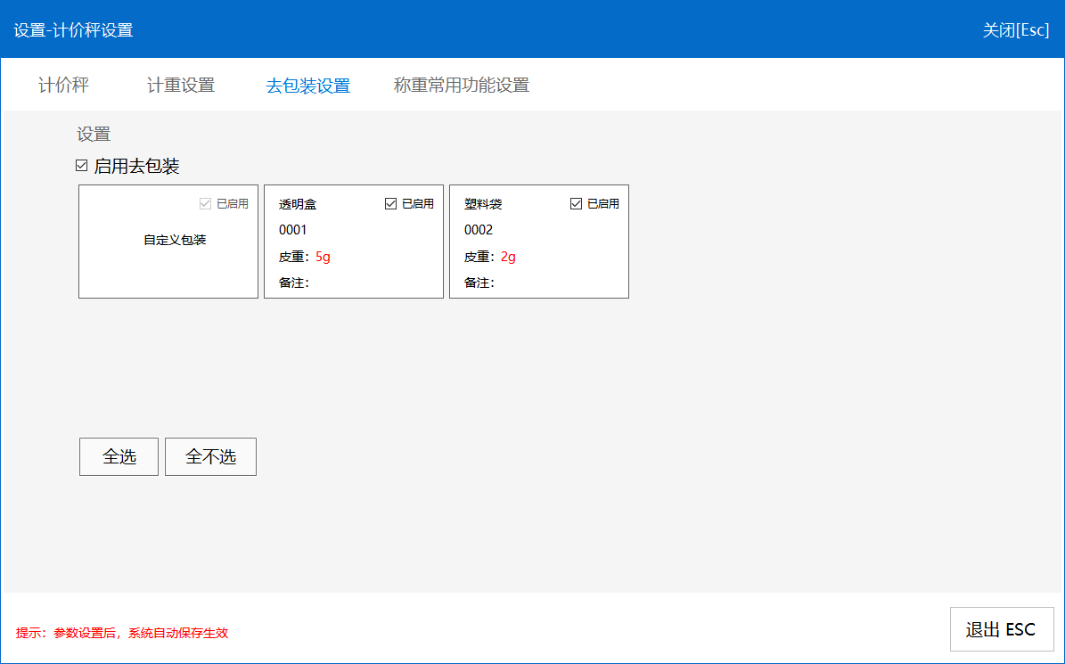Click 关闭[Esc] in the title bar
This screenshot has height=664, width=1065.
[1015, 30]
